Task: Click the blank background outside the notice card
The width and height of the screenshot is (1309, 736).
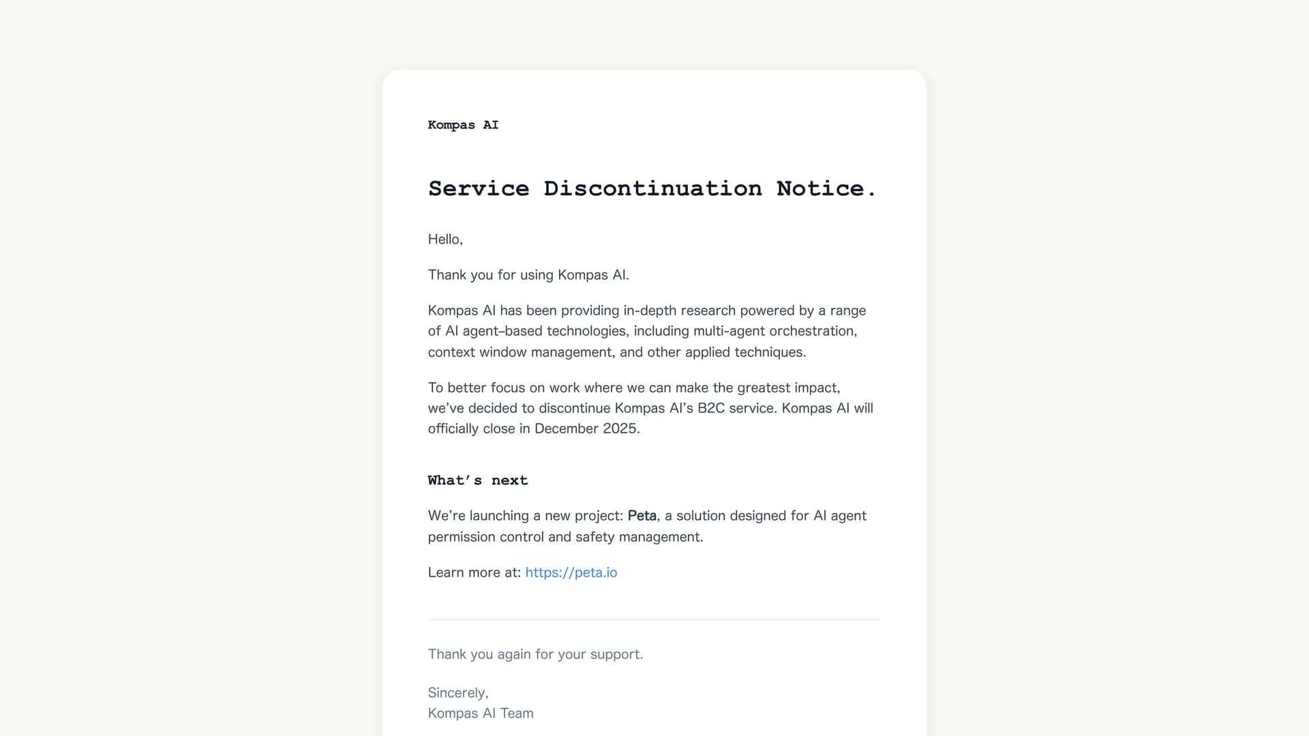Action: 191,368
